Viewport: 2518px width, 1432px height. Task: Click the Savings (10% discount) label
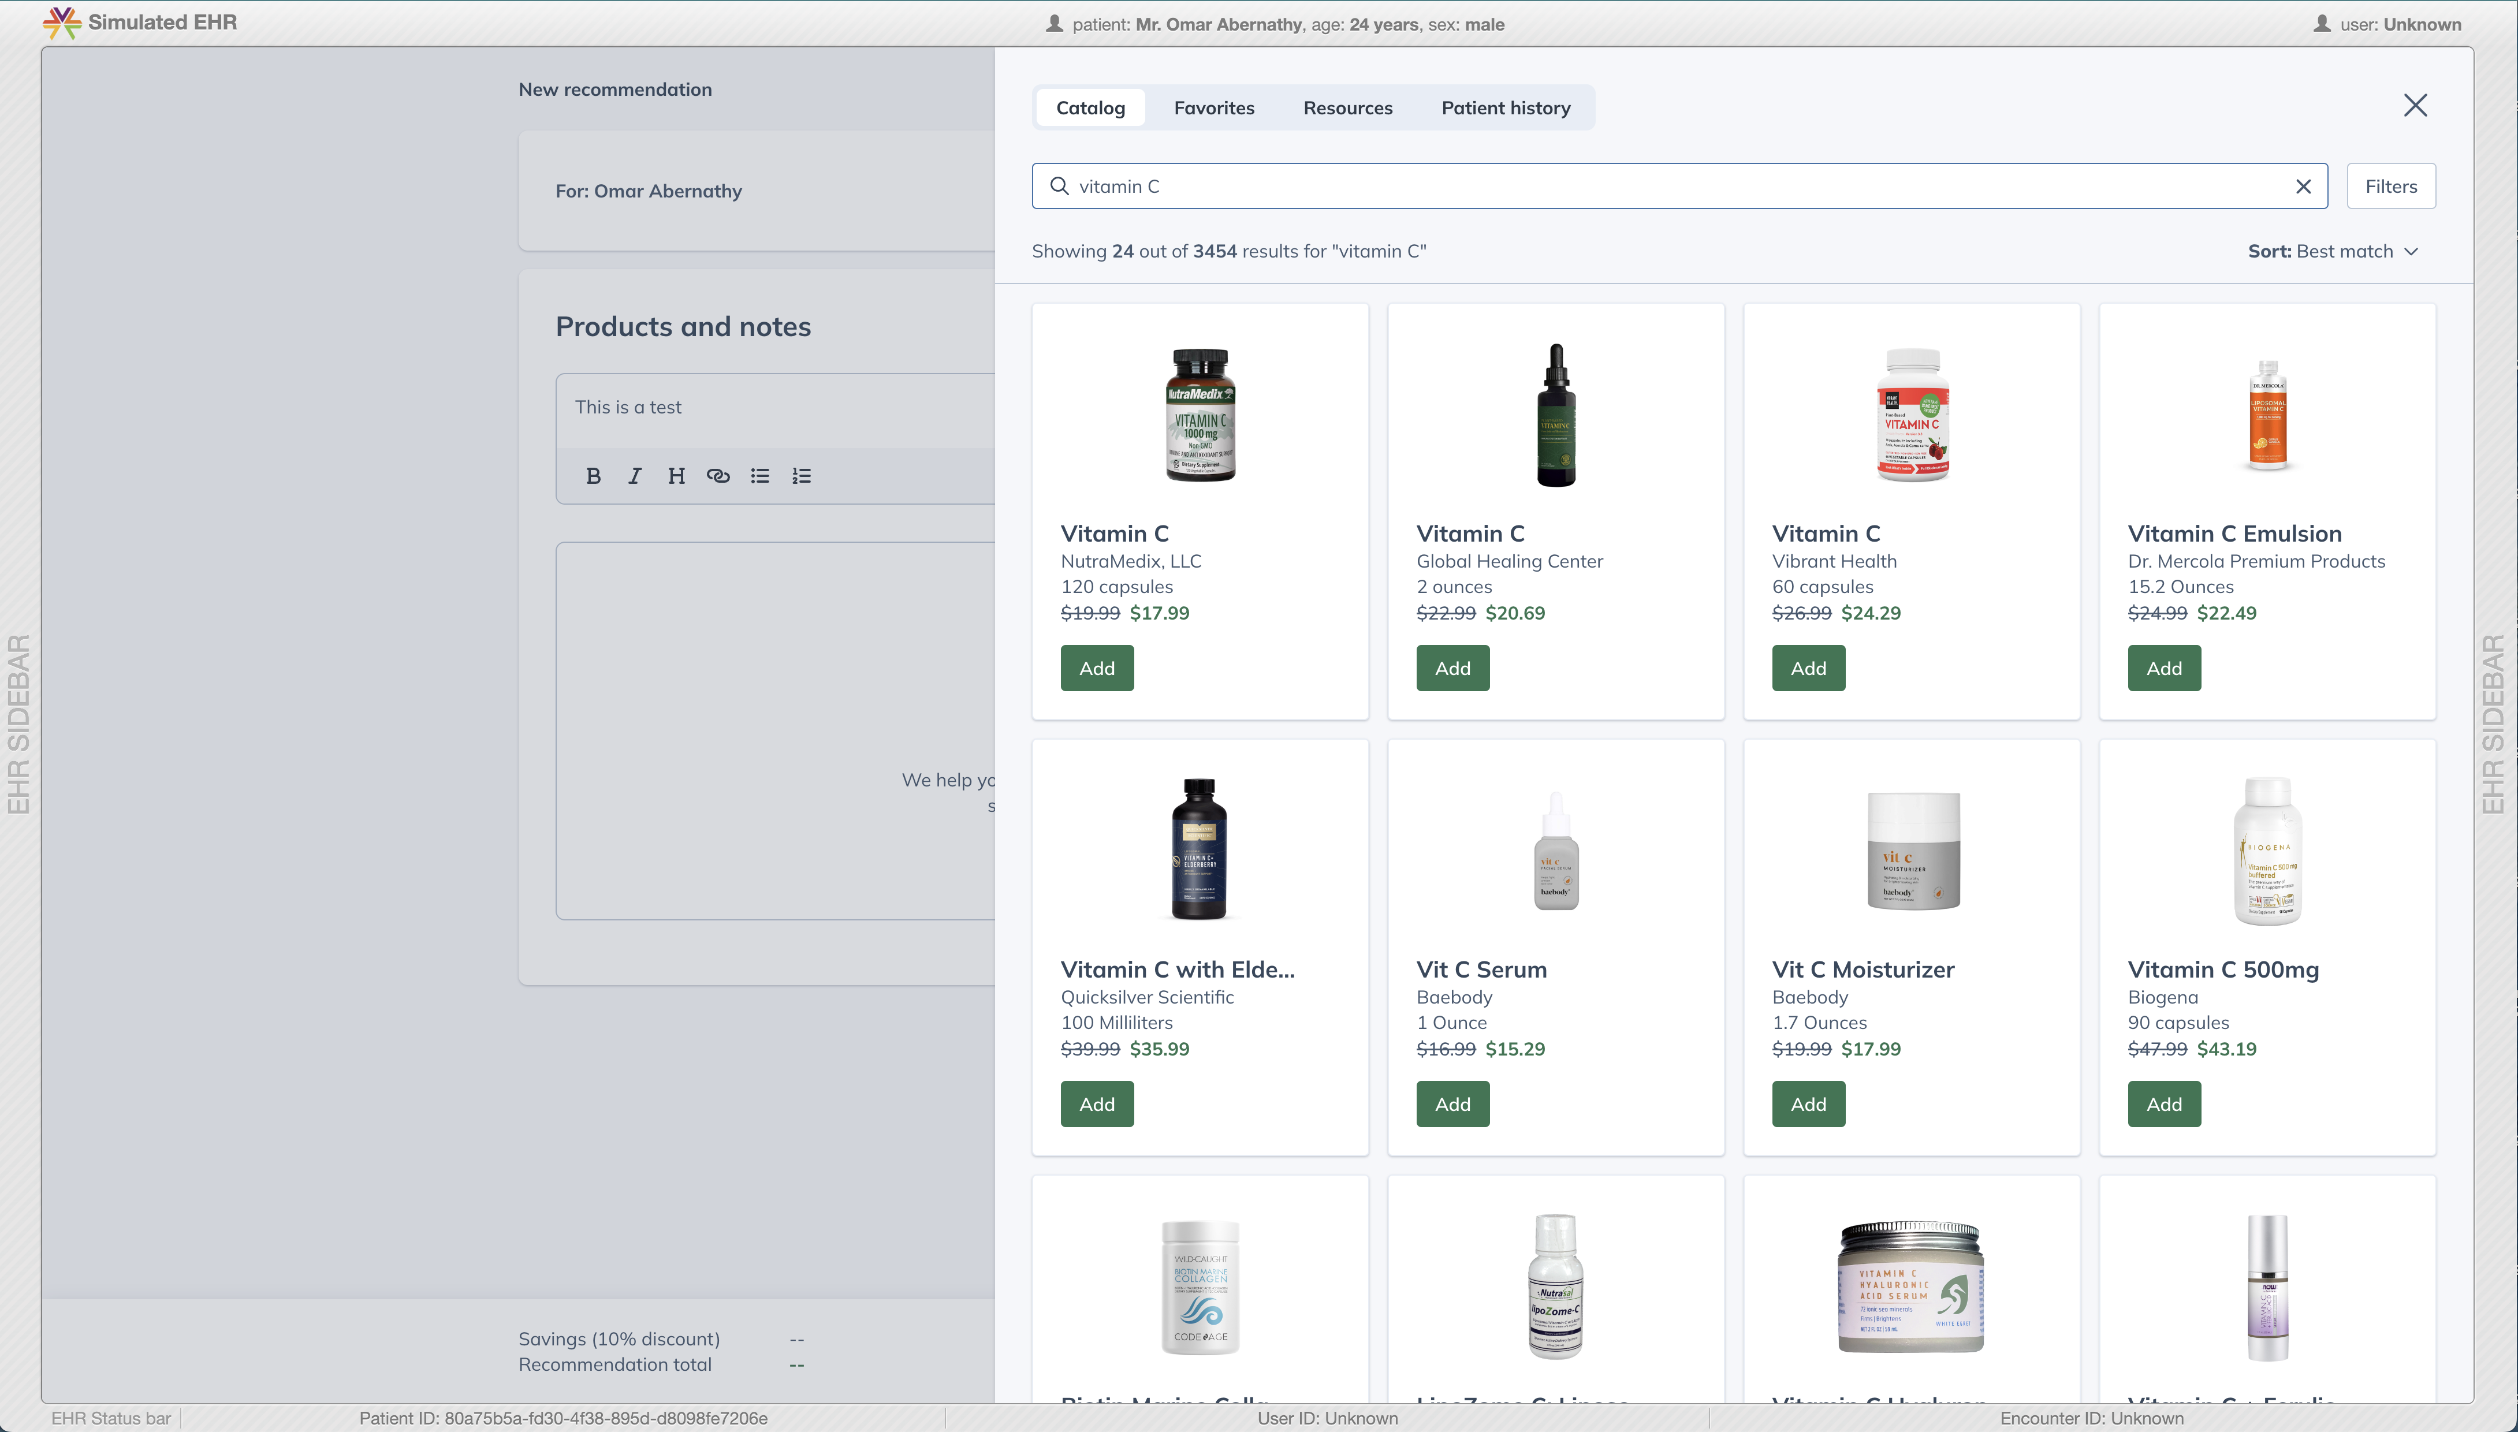(x=619, y=1338)
